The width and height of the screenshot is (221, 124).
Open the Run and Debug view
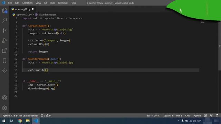4,41
